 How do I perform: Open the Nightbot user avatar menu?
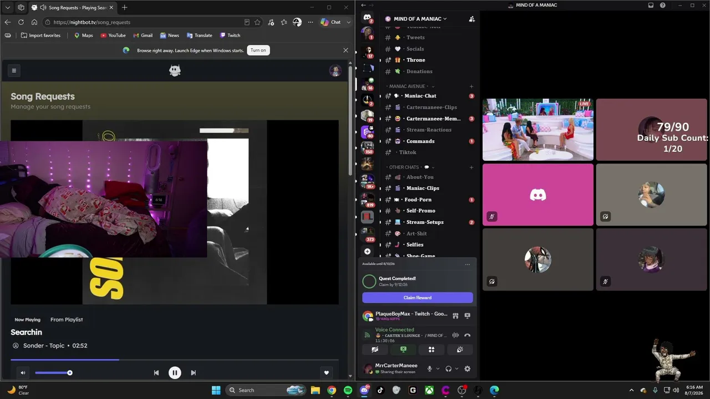click(335, 70)
